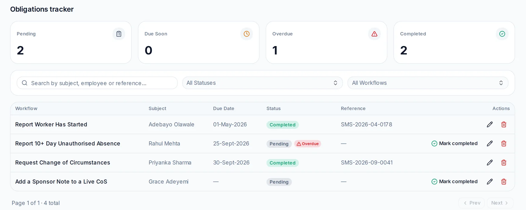Viewport: 526px width, 210px height.
Task: Mark Grace Adeyemi obligation as completed
Action: point(454,182)
